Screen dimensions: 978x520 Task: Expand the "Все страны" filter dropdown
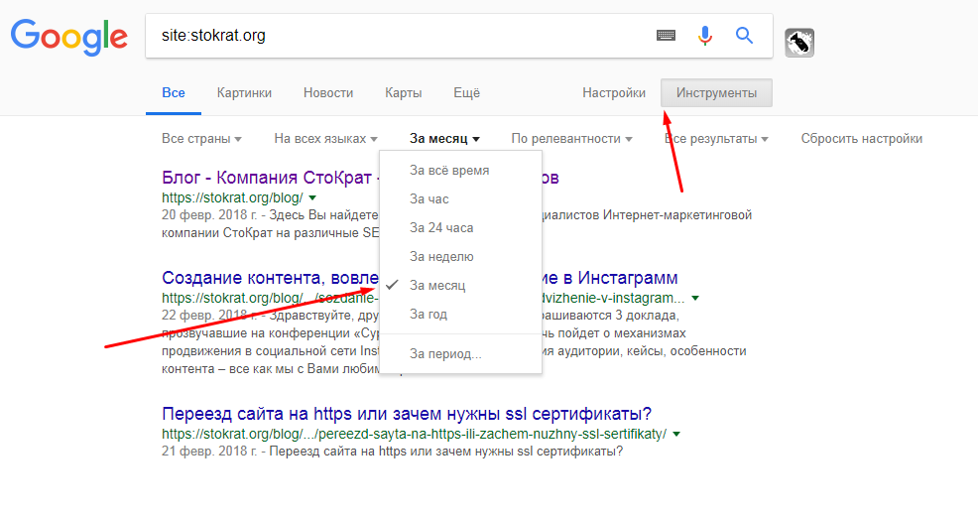(x=201, y=139)
